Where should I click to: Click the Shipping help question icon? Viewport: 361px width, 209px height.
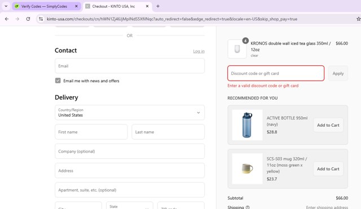coord(248,207)
